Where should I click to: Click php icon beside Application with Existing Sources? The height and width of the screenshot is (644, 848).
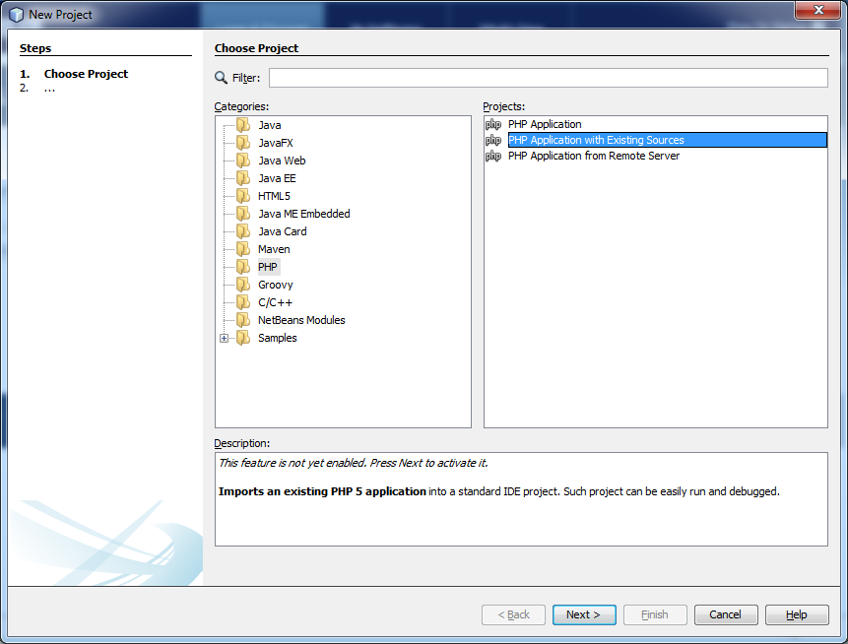point(493,140)
